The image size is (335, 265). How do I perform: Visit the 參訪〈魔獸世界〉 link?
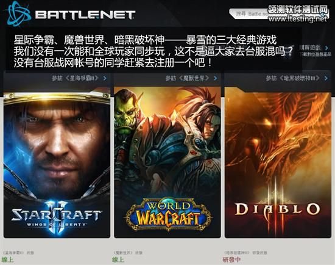(x=188, y=78)
